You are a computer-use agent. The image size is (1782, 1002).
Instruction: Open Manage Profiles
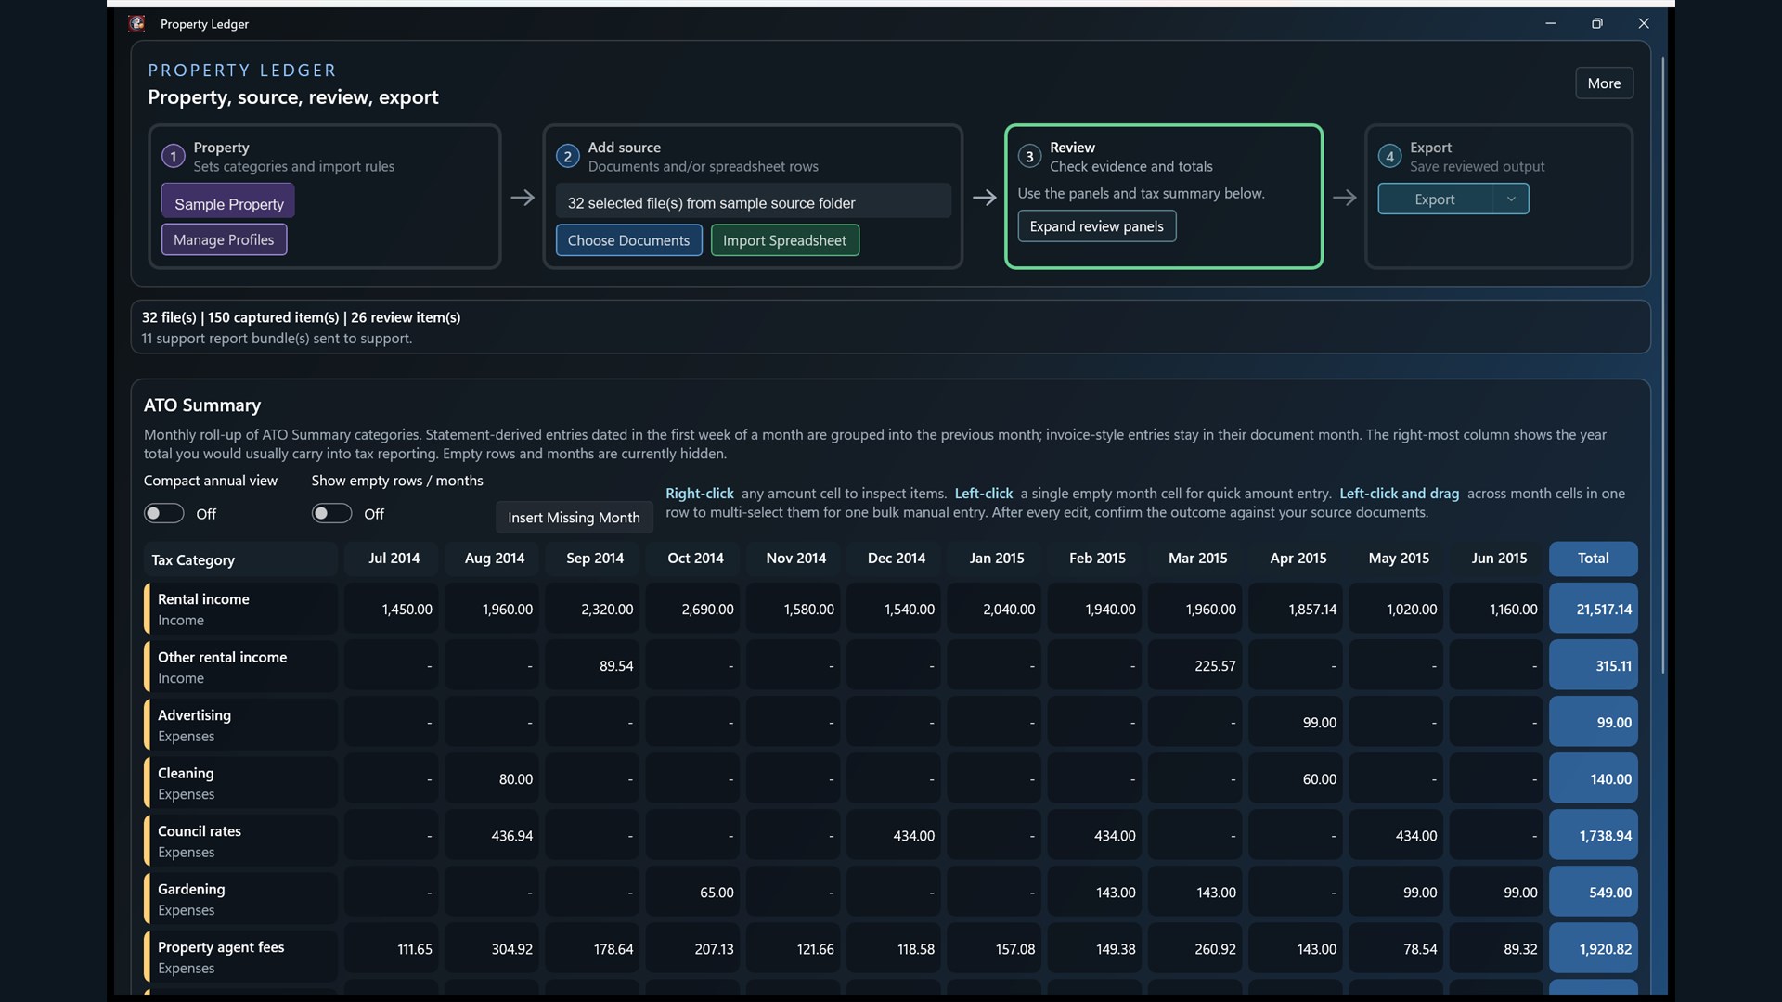tap(224, 239)
